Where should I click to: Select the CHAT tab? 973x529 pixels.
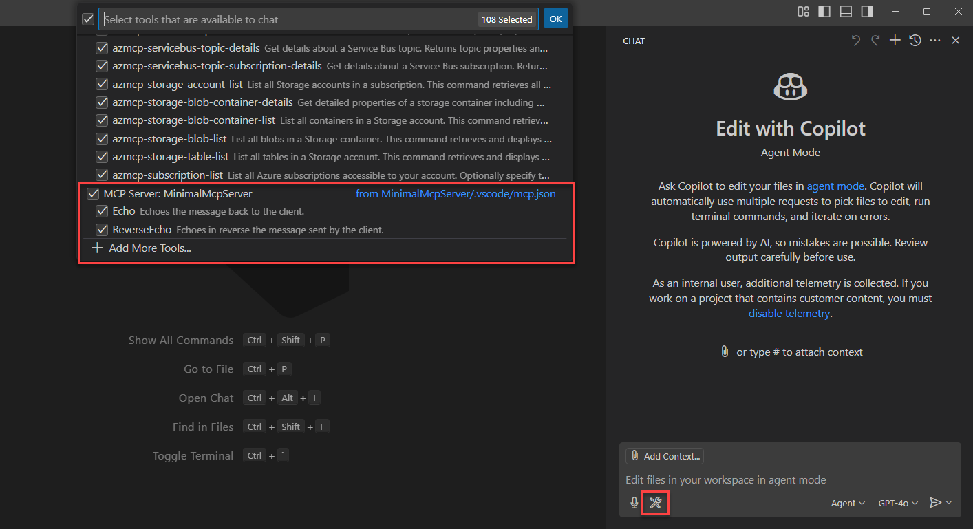tap(634, 41)
